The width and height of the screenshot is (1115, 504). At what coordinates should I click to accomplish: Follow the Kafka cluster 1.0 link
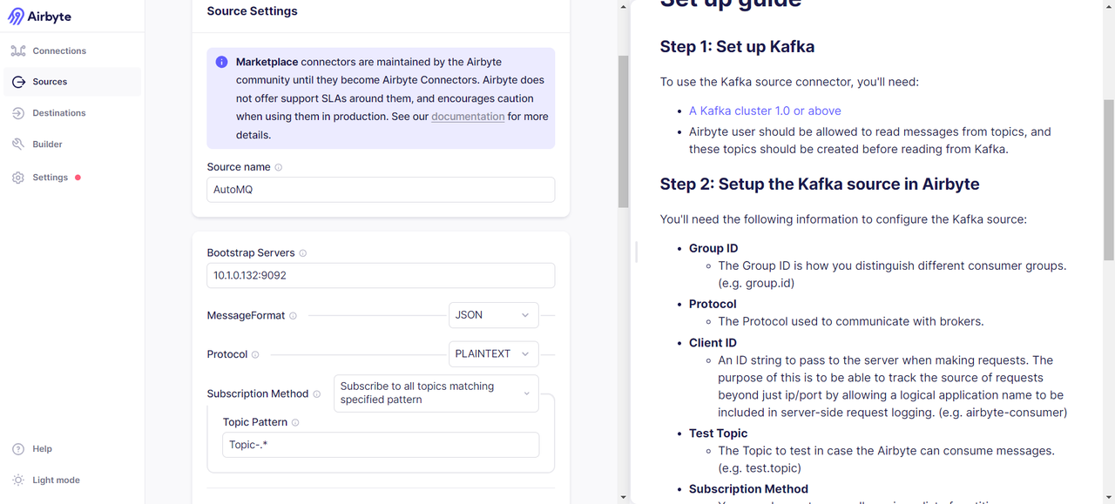[x=765, y=111]
